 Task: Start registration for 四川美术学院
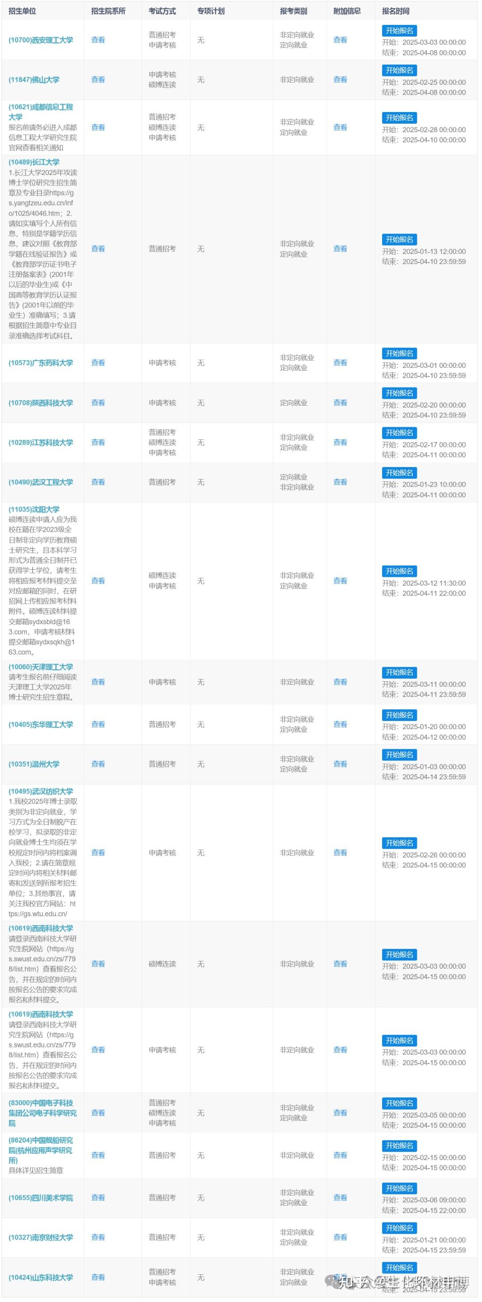(399, 1188)
